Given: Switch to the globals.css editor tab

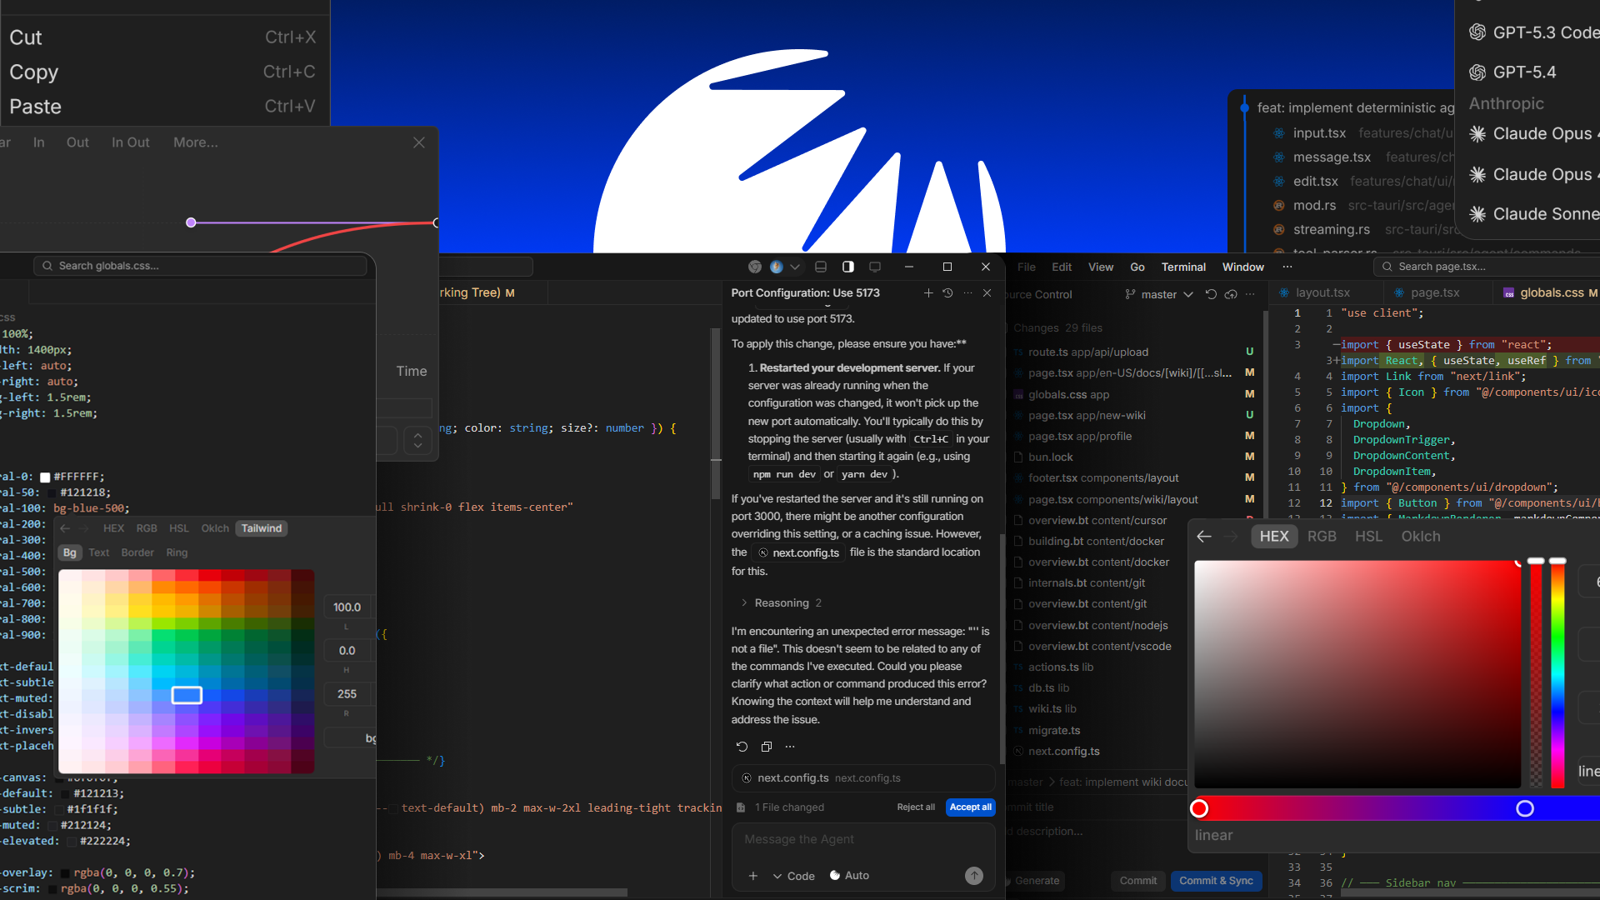Looking at the screenshot, I should tap(1550, 292).
